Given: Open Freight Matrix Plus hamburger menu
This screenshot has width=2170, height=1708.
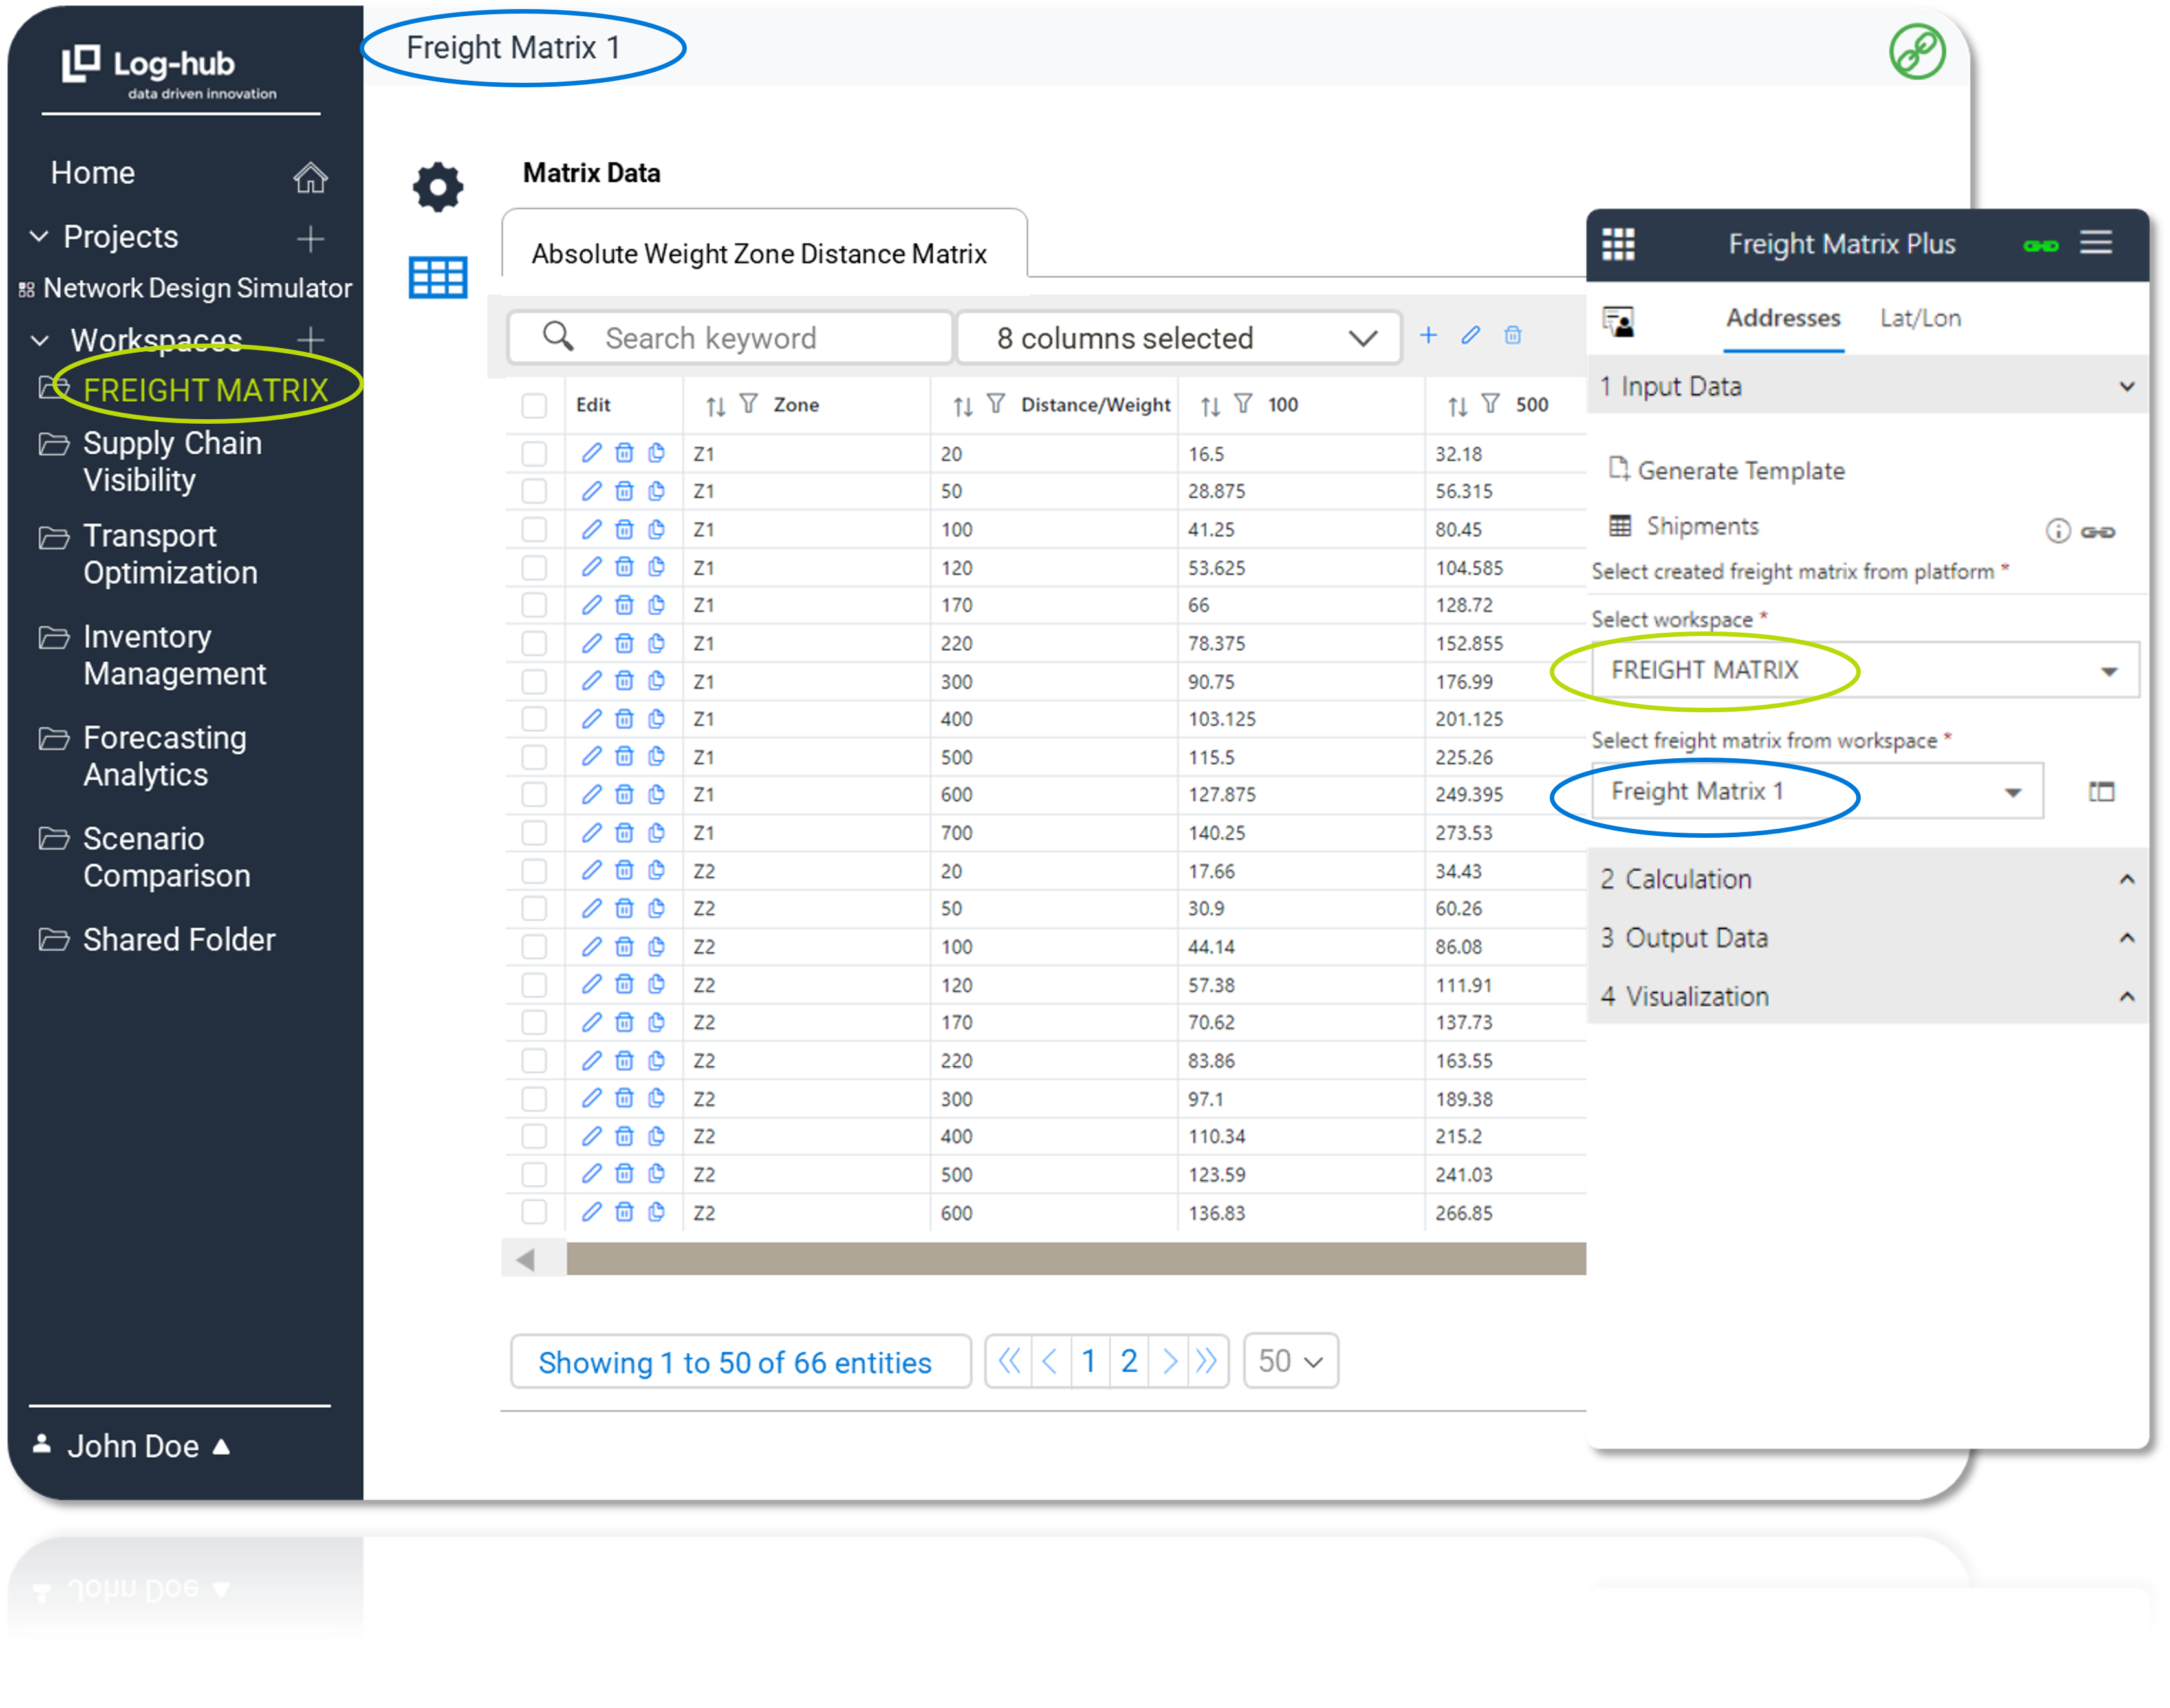Looking at the screenshot, I should tap(2096, 243).
